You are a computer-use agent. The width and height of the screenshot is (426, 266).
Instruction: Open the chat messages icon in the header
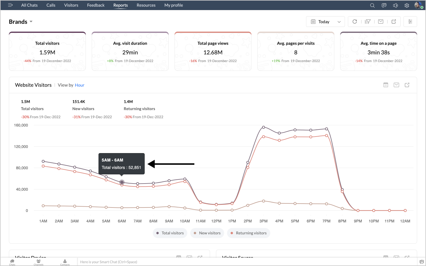click(384, 5)
